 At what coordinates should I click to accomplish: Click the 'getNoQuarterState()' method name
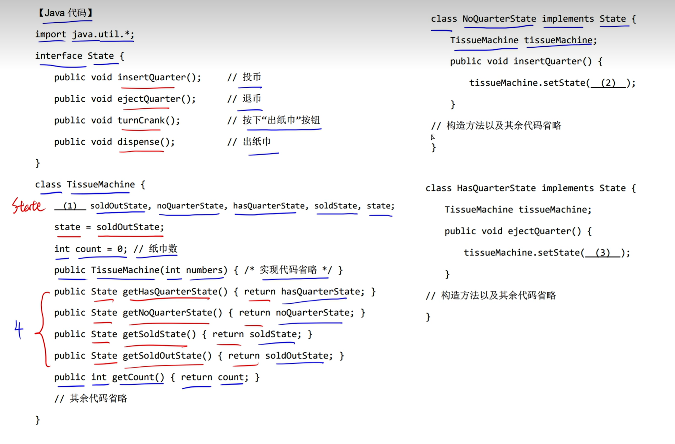(172, 313)
